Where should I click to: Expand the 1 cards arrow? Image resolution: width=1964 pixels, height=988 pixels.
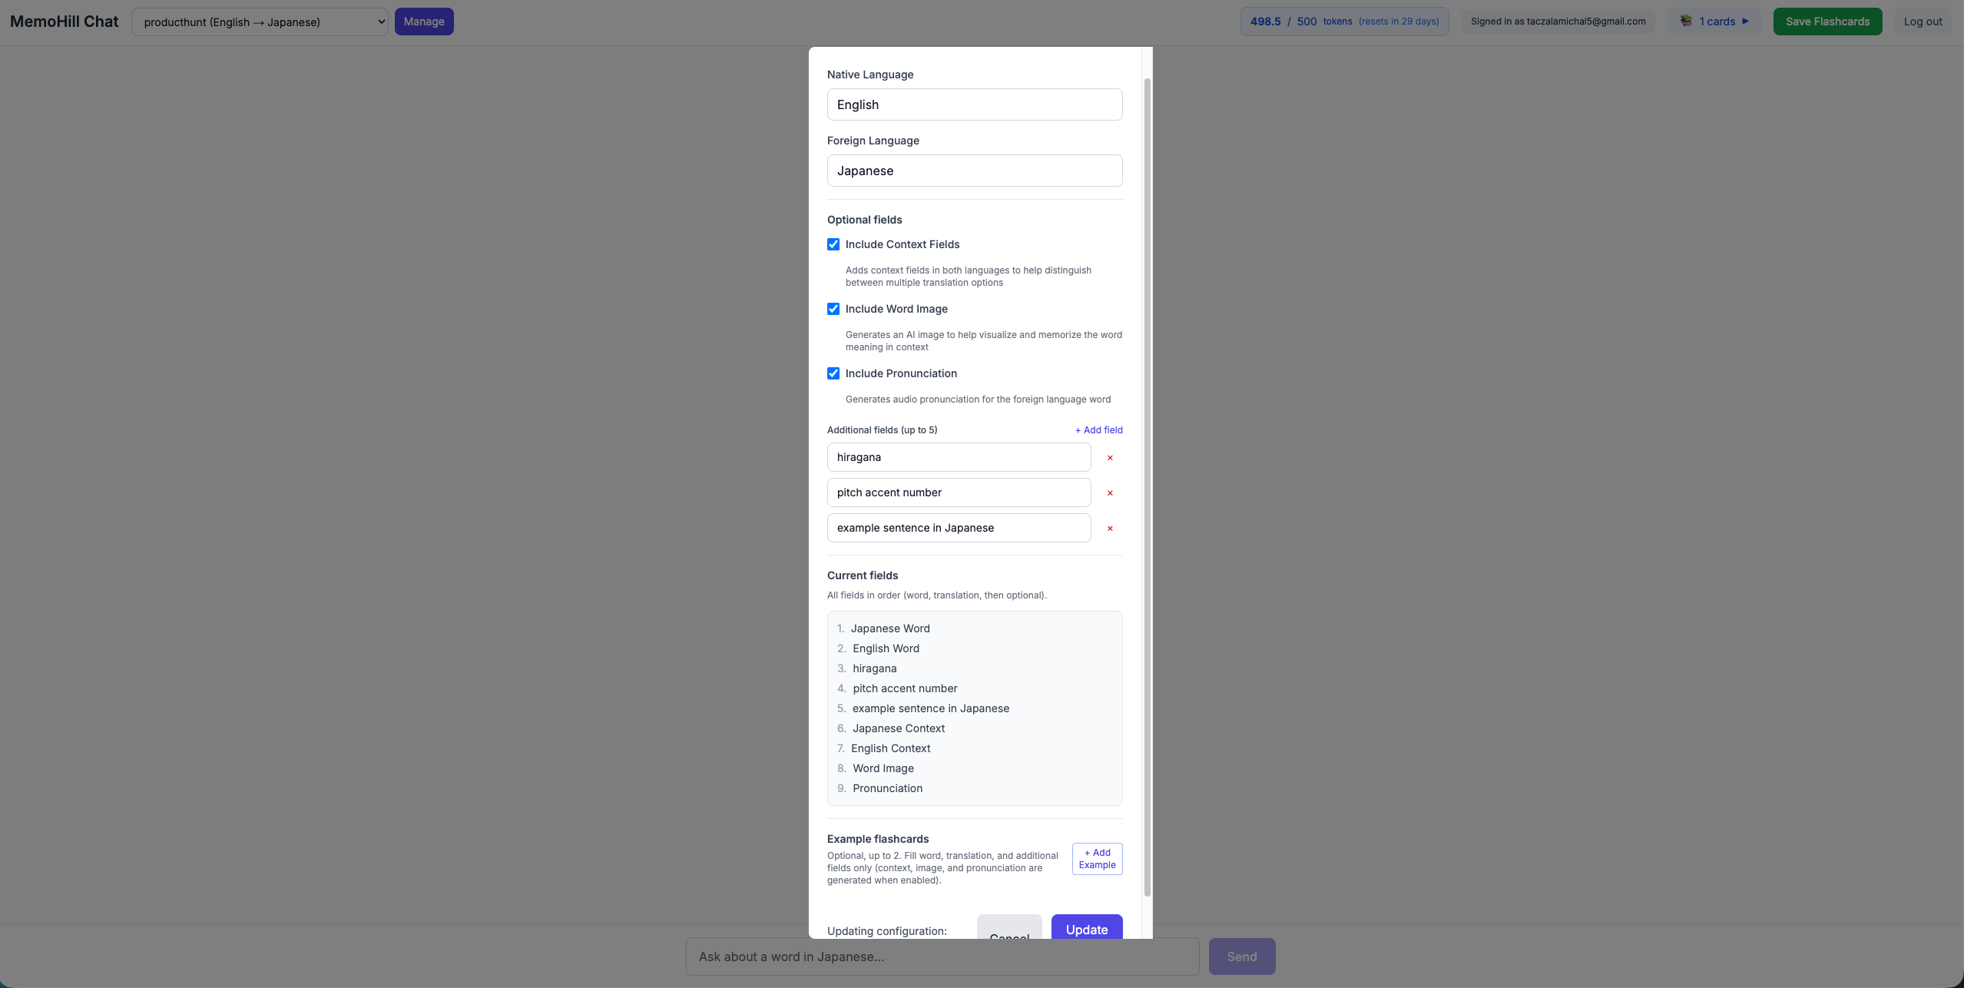[1745, 22]
